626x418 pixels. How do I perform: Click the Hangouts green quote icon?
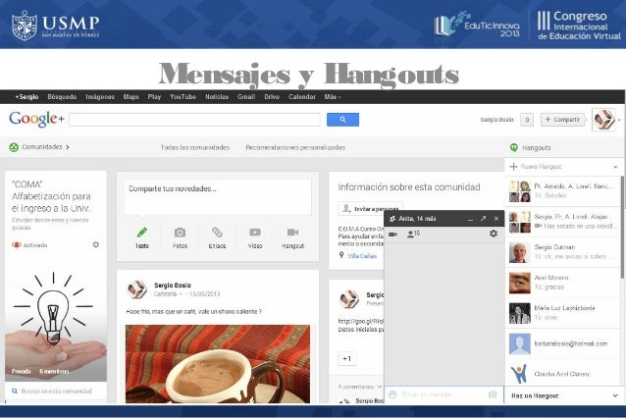(x=514, y=147)
